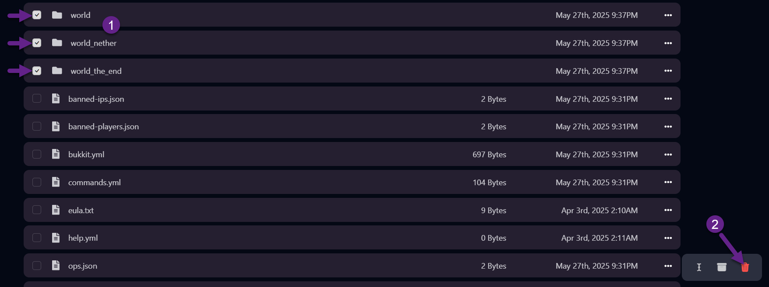Open the options menu for banned-players.json
Screen dimensions: 769x287
(x=668, y=127)
